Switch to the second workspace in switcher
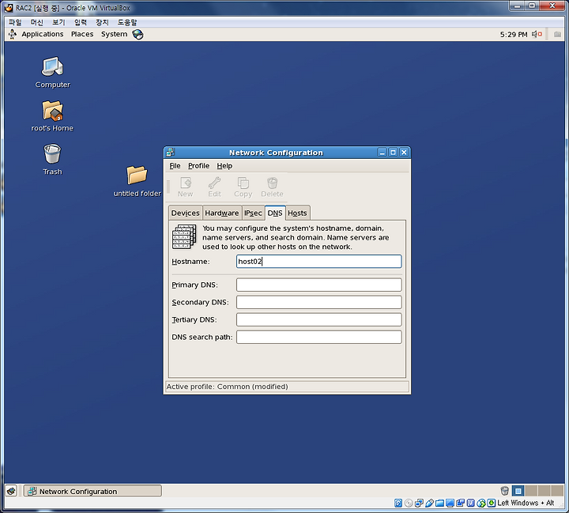Viewport: 569px width, 513px height. tap(532, 491)
